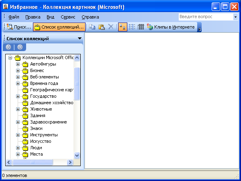The image size is (241, 181).
Task: Switch to List view mode
Action: (132, 27)
